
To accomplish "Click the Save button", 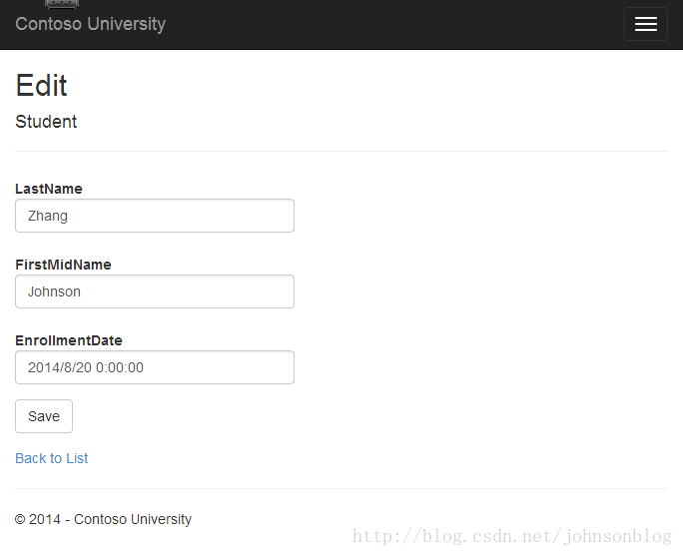I will click(x=44, y=416).
